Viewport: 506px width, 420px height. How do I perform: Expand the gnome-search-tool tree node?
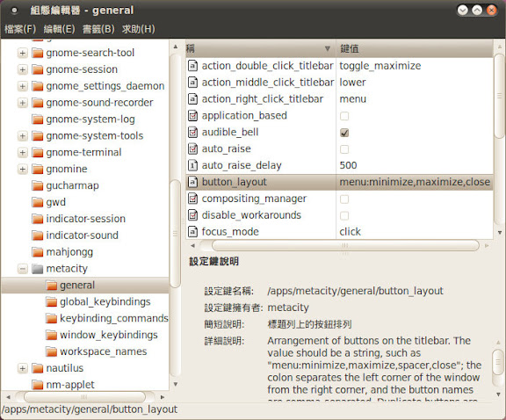click(x=22, y=53)
